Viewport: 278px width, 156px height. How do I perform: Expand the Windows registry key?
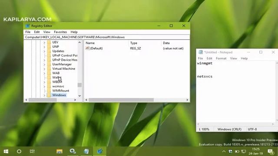coord(44,95)
